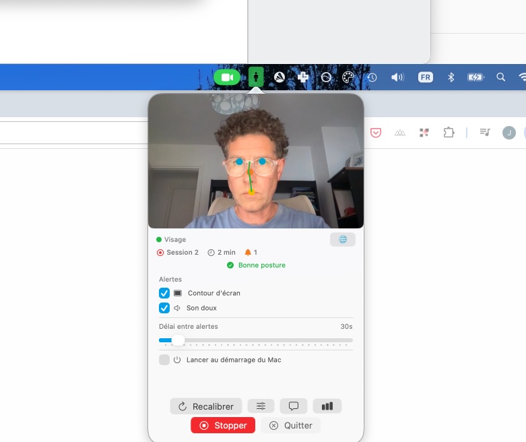The width and height of the screenshot is (526, 442).
Task: Click the 30s delay value
Action: pos(346,326)
